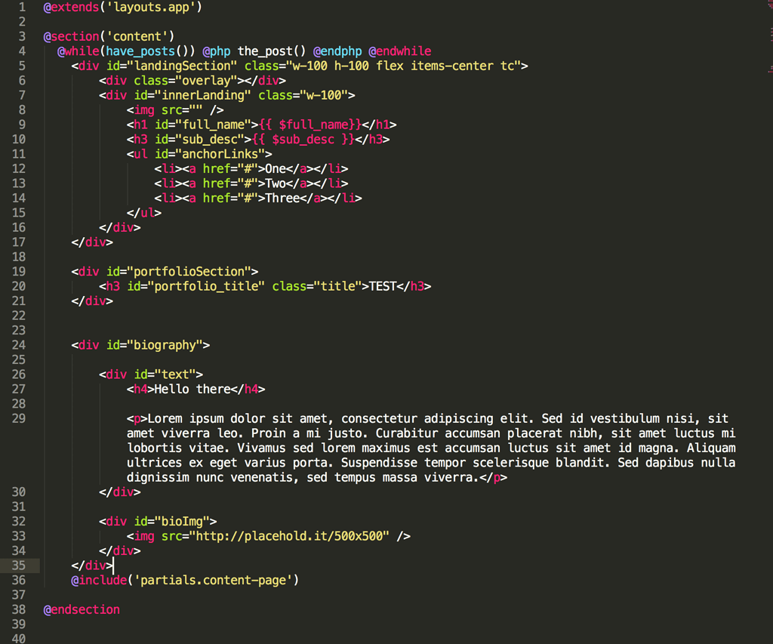This screenshot has height=644, width=773.
Task: Click the "overlay" class value
Action: point(207,81)
